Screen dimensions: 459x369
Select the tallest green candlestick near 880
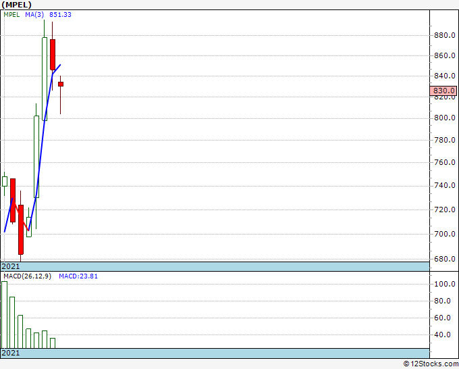(x=45, y=79)
